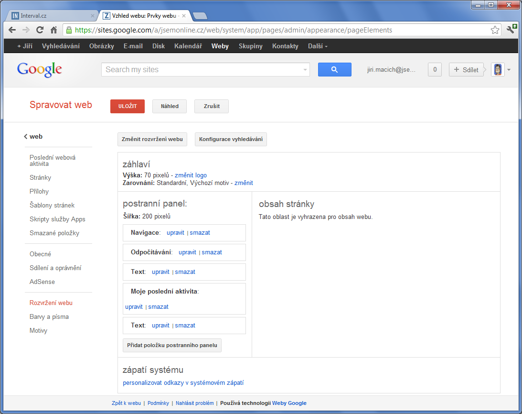Open AdSense in the sidebar
Image resolution: width=522 pixels, height=414 pixels.
[43, 282]
